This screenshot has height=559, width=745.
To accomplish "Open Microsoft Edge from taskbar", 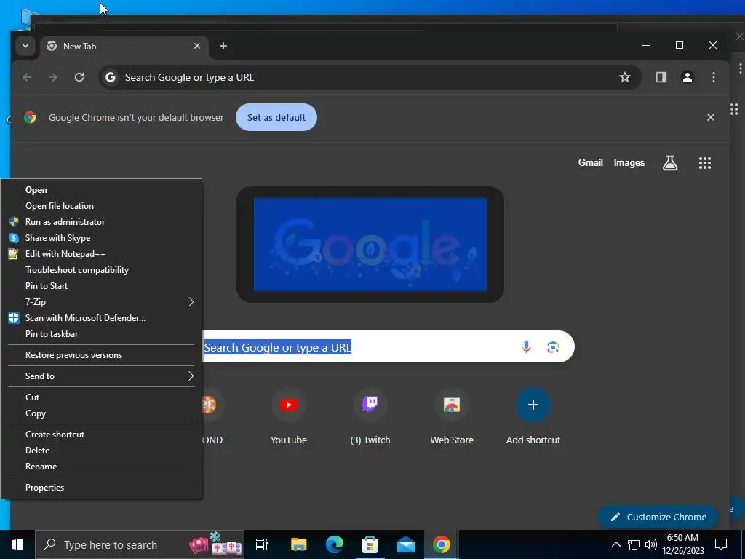I will [x=335, y=544].
